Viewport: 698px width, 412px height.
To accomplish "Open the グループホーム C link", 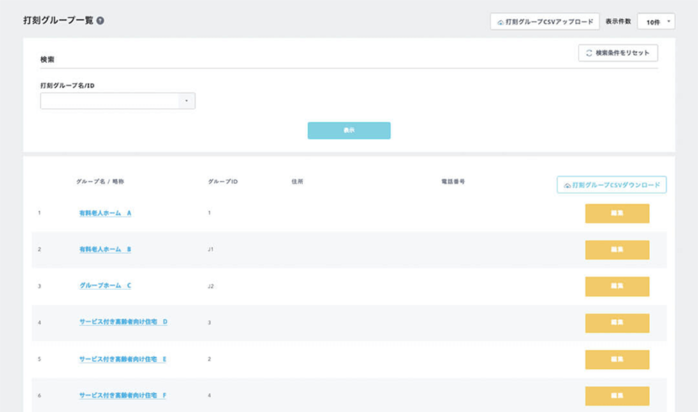I will coord(105,286).
